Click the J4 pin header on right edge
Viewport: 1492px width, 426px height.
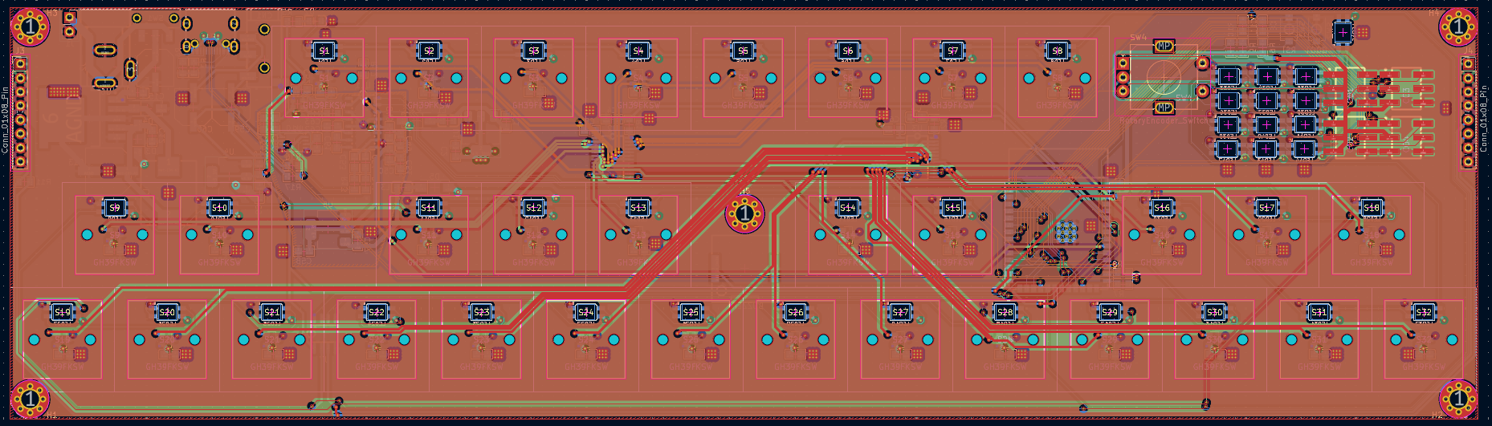tap(1468, 112)
